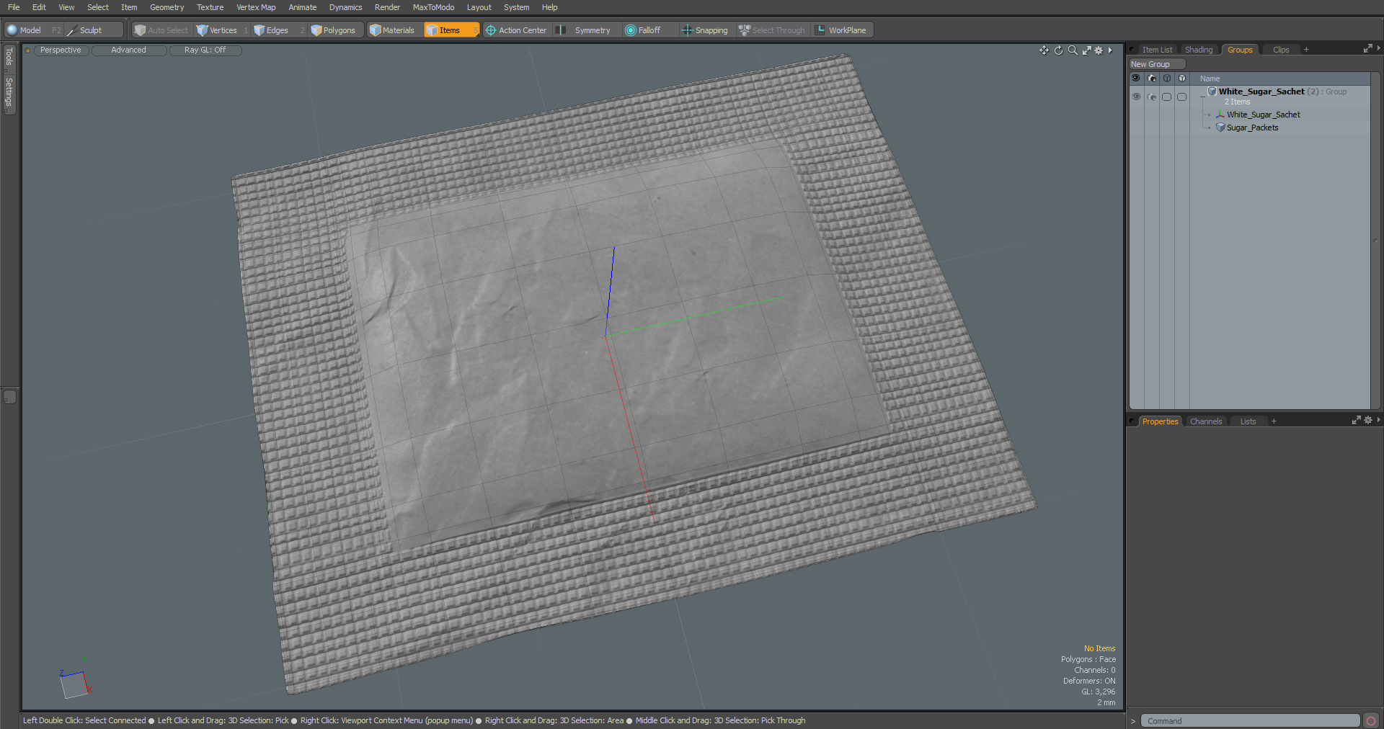Image resolution: width=1384 pixels, height=729 pixels.
Task: Open the Ray GL: Off dropdown
Action: coord(205,50)
